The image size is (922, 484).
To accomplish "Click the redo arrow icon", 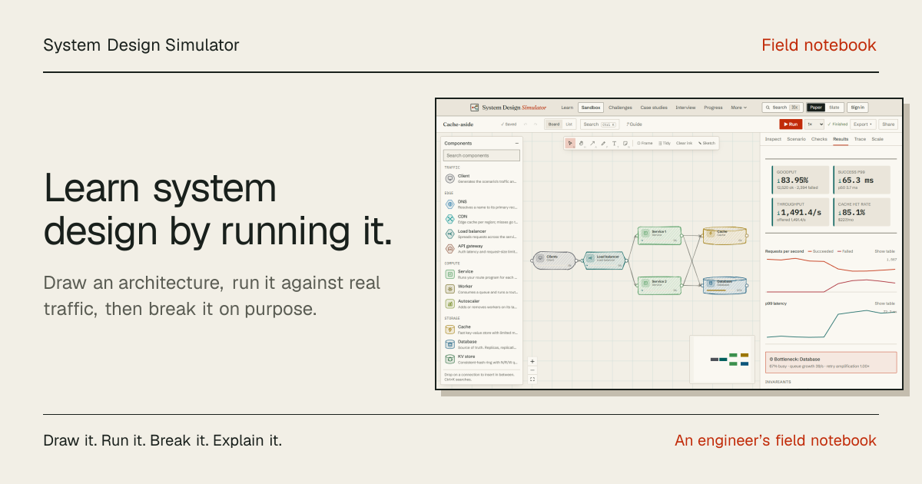I will [536, 124].
